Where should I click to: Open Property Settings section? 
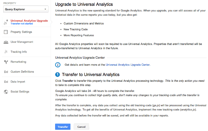point(21,32)
